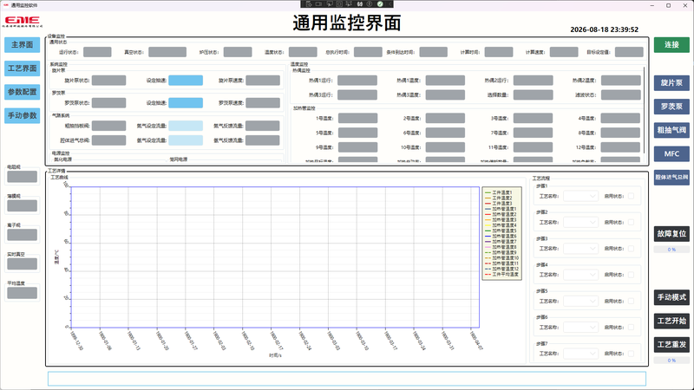Enable the 启用状态 checkbox for 步骤6
The width and height of the screenshot is (694, 390).
coord(632,328)
